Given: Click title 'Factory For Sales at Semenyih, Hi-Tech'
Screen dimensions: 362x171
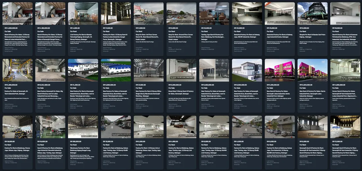Looking at the screenshot, I should click(x=16, y=93).
